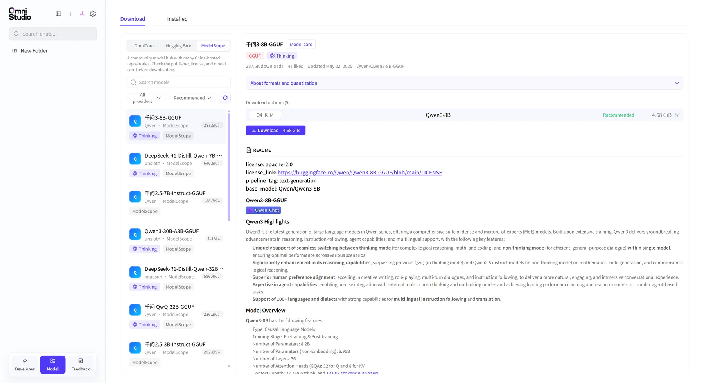Viewport: 704px width, 383px height.
Task: Open the Model card link
Action: pos(301,44)
